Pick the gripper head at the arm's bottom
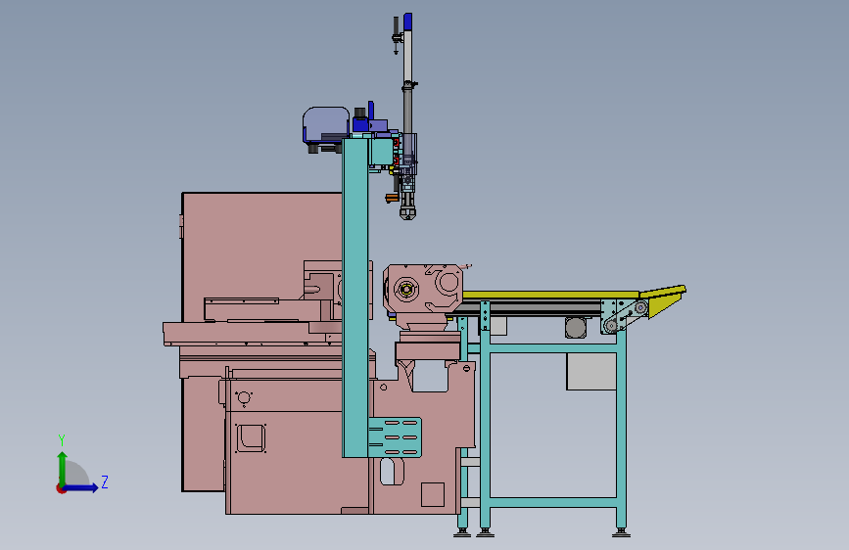 pyautogui.click(x=407, y=211)
